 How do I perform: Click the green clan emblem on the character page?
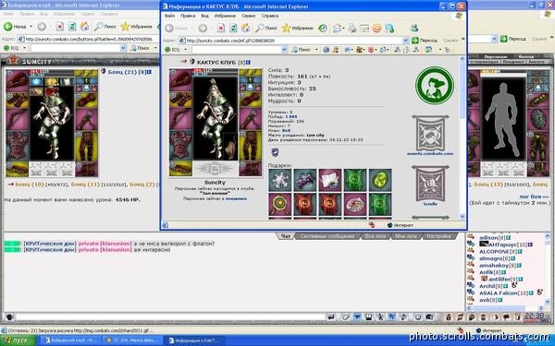[435, 86]
